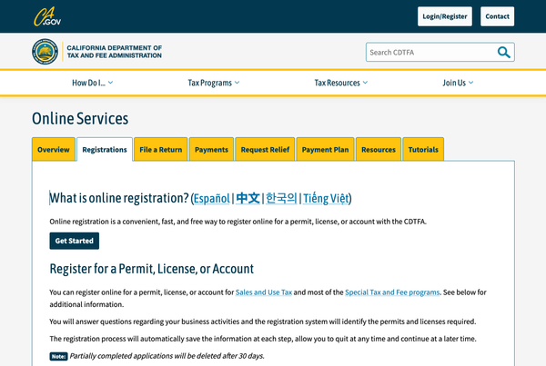Open the Payments tab
Screen dimensions: 546x366
tap(211, 150)
